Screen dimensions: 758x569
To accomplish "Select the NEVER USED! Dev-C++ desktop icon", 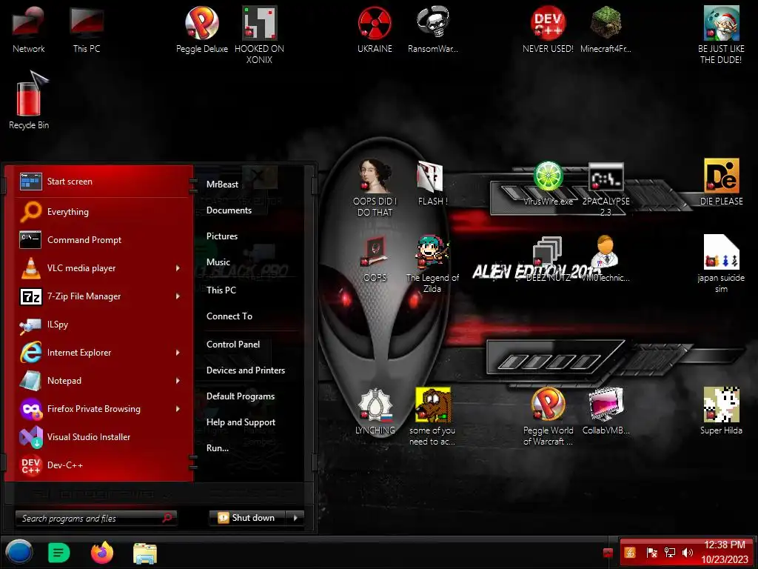I will tap(548, 30).
